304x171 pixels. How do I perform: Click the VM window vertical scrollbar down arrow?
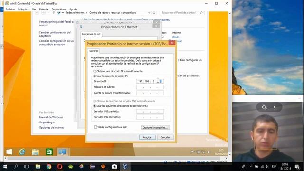[x=230, y=154]
